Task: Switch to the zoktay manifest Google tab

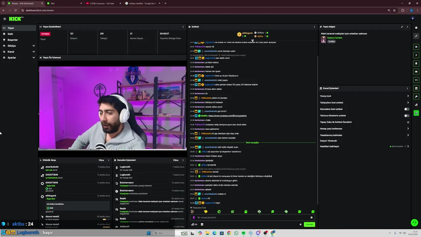Action: click(142, 3)
